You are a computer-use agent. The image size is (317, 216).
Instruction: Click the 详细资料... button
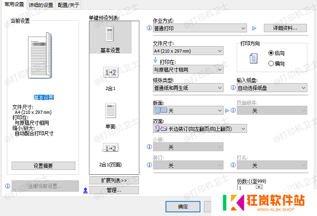pos(281,28)
